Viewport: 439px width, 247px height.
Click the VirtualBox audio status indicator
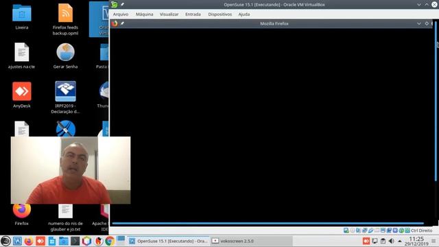[x=358, y=231]
